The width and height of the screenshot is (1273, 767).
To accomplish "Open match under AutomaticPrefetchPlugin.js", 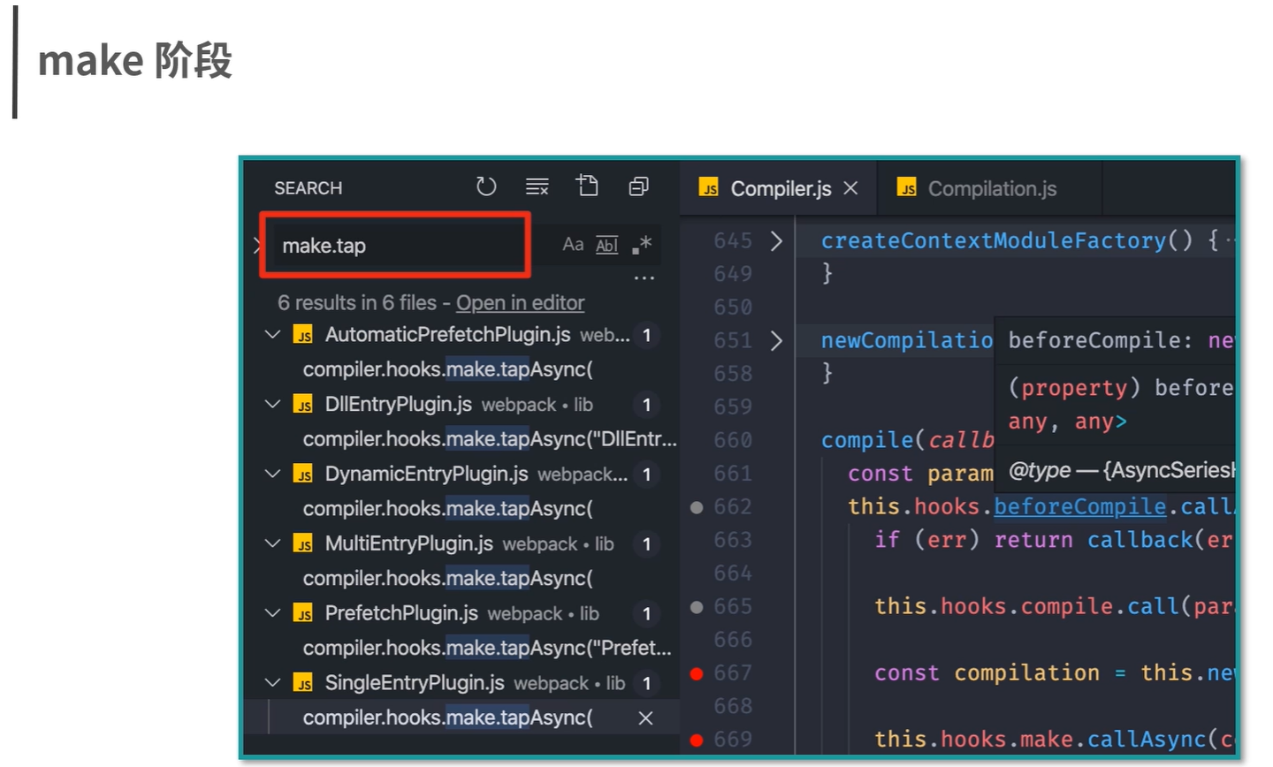I will click(447, 369).
